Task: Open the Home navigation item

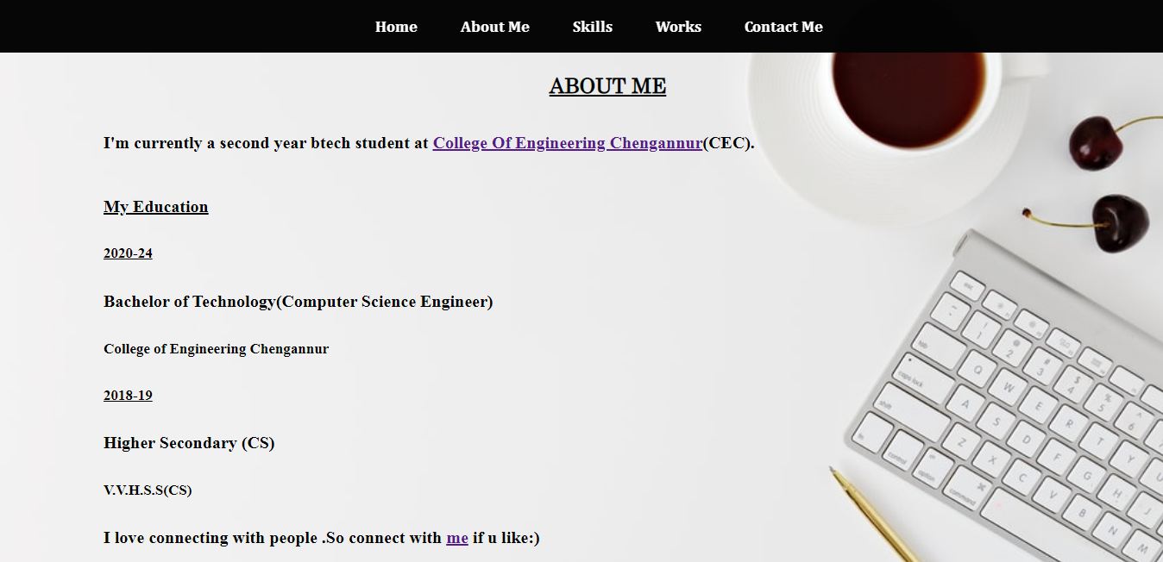Action: pos(396,27)
